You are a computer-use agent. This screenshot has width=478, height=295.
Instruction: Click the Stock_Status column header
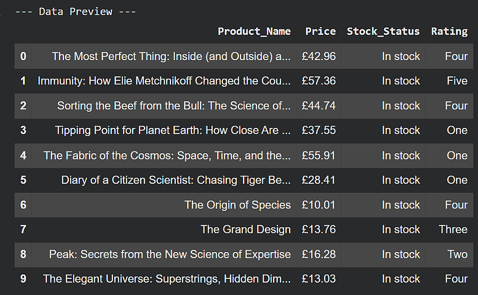pos(383,32)
